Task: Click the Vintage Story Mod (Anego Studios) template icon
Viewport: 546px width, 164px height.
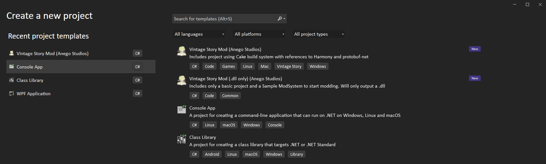Action: pyautogui.click(x=182, y=51)
